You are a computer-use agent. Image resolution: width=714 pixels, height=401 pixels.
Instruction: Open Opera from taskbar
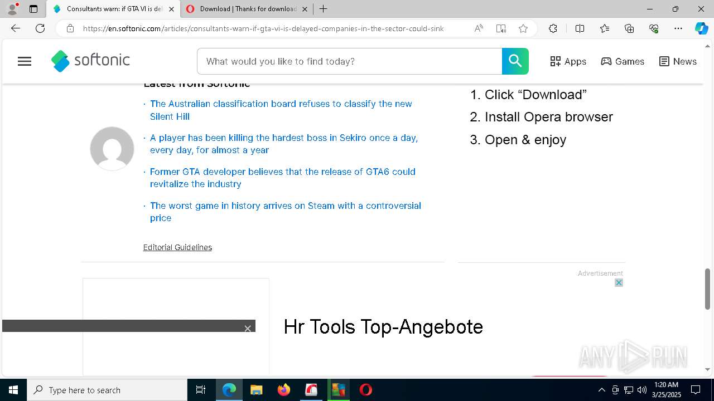[x=366, y=390]
